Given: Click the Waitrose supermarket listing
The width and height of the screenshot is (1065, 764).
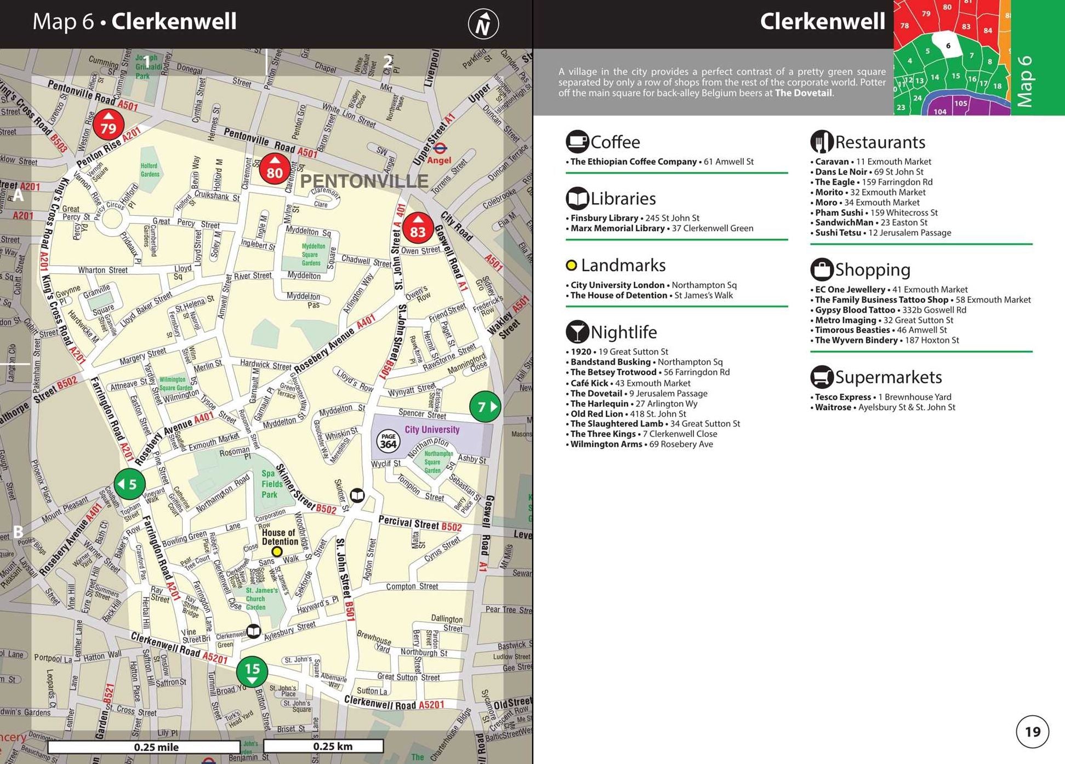Looking at the screenshot, I should tap(883, 407).
